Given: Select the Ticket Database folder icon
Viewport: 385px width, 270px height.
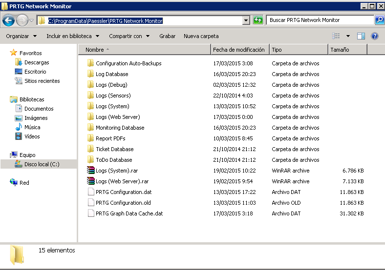Looking at the screenshot, I should pos(90,149).
